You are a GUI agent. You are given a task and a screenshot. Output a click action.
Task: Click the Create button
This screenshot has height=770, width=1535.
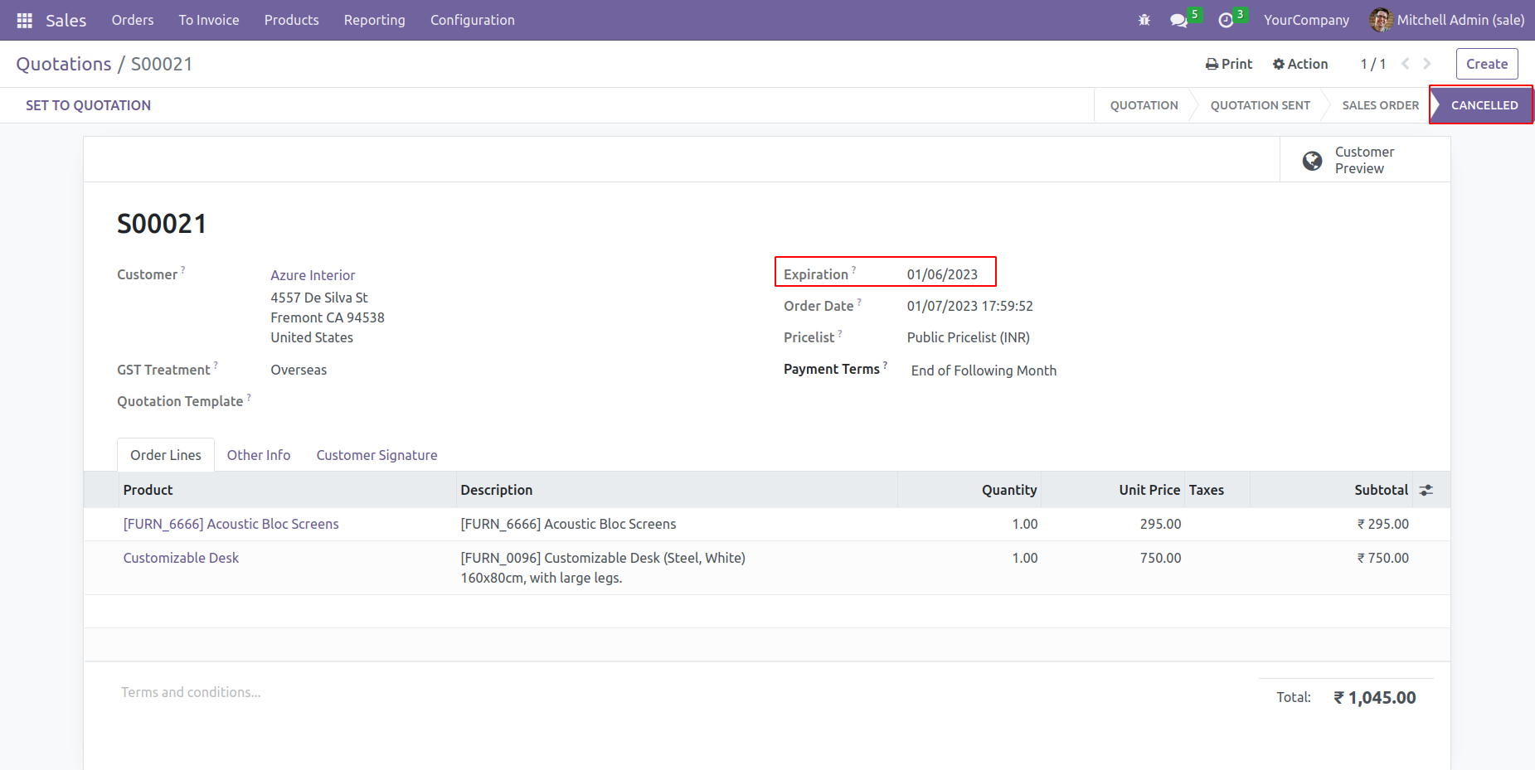1486,64
